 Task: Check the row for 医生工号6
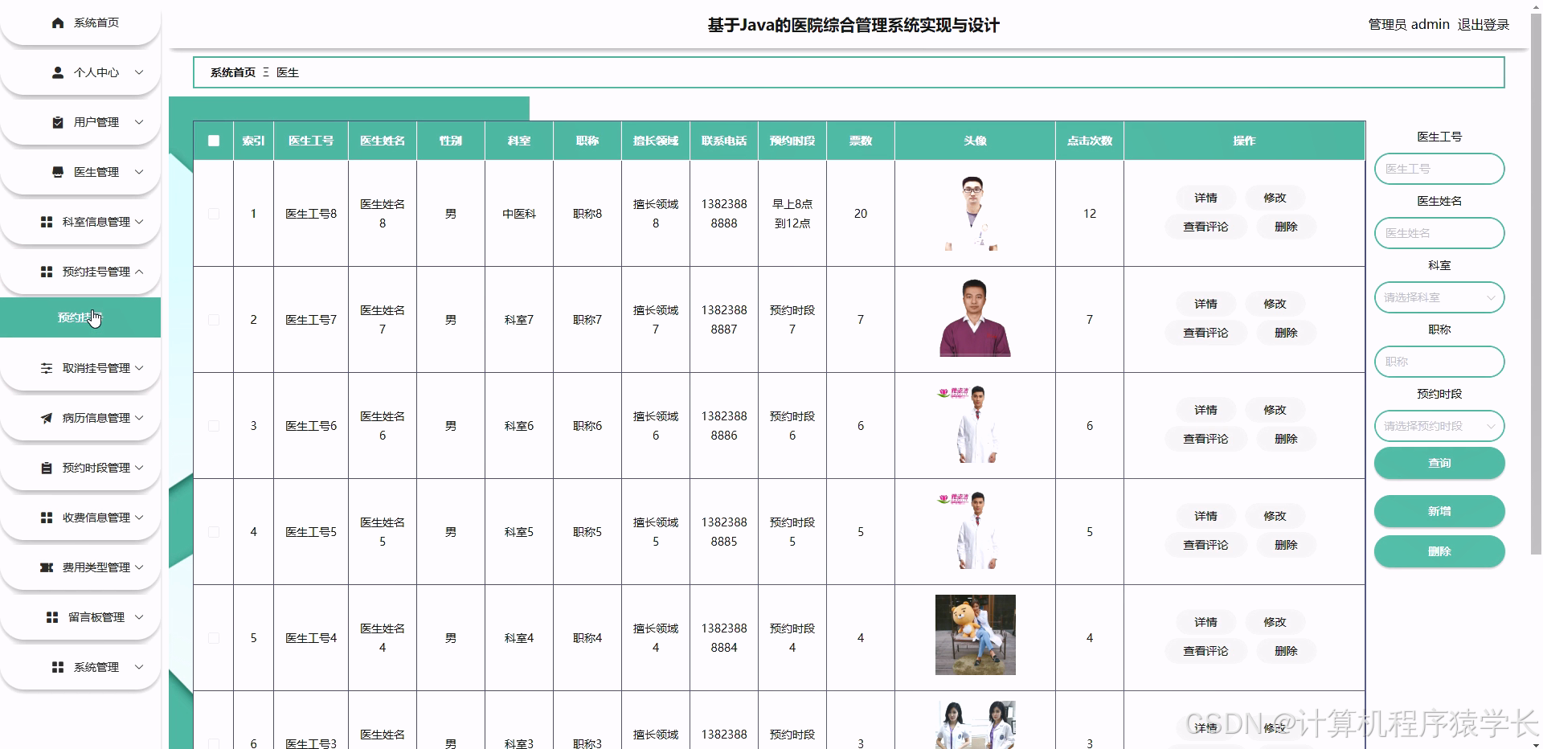tap(214, 426)
